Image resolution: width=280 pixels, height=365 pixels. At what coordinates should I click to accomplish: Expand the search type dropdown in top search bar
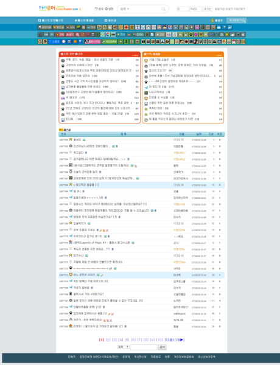[125, 9]
